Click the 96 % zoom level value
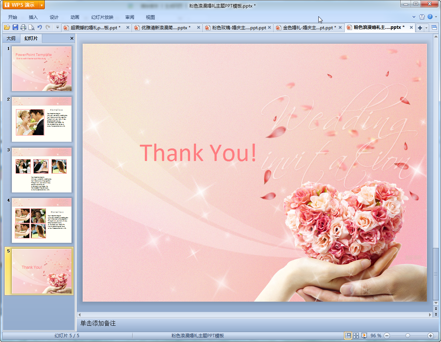 (x=376, y=336)
